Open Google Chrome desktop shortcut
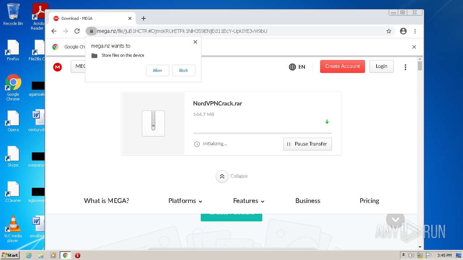This screenshot has width=463, height=260. click(x=13, y=87)
